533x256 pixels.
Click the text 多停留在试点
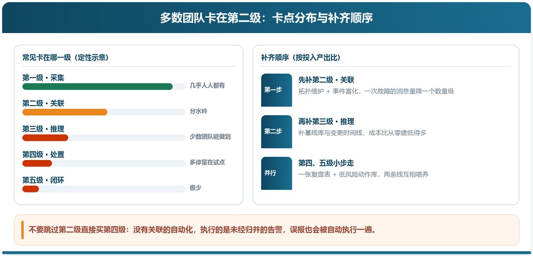coord(207,162)
